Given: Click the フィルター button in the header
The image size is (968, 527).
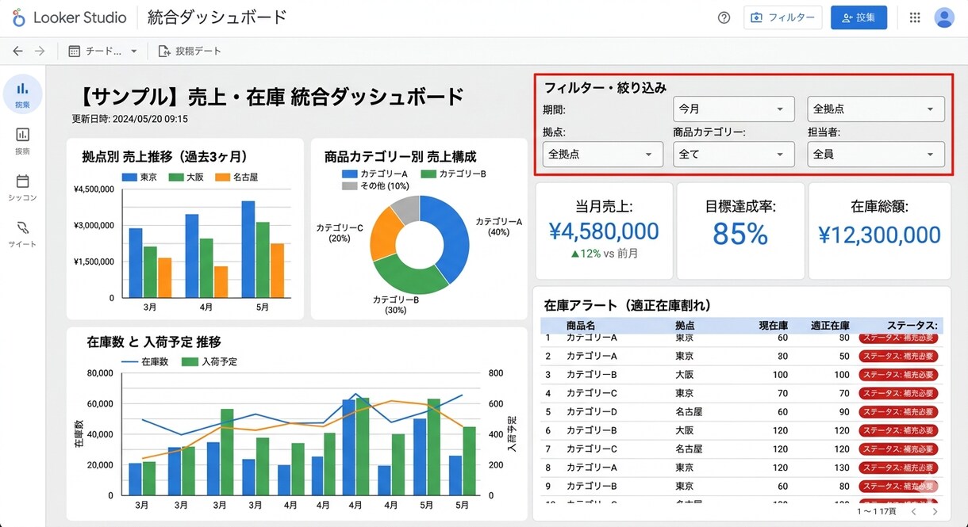Looking at the screenshot, I should coord(782,17).
